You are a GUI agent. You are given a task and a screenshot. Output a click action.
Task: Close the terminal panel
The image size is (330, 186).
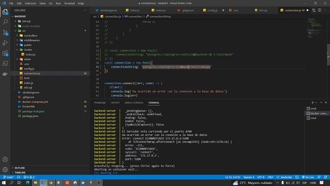[326, 102]
